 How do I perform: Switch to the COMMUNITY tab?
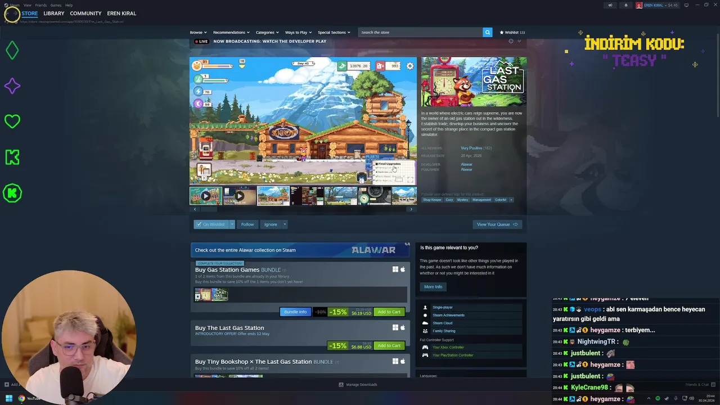point(85,13)
